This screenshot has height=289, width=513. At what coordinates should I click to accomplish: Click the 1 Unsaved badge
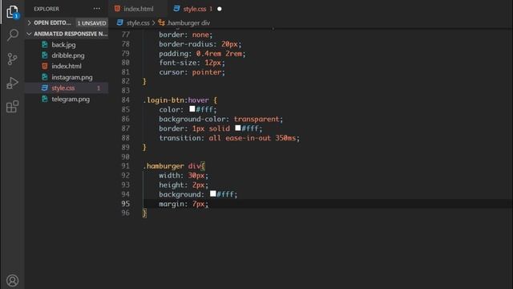[91, 23]
